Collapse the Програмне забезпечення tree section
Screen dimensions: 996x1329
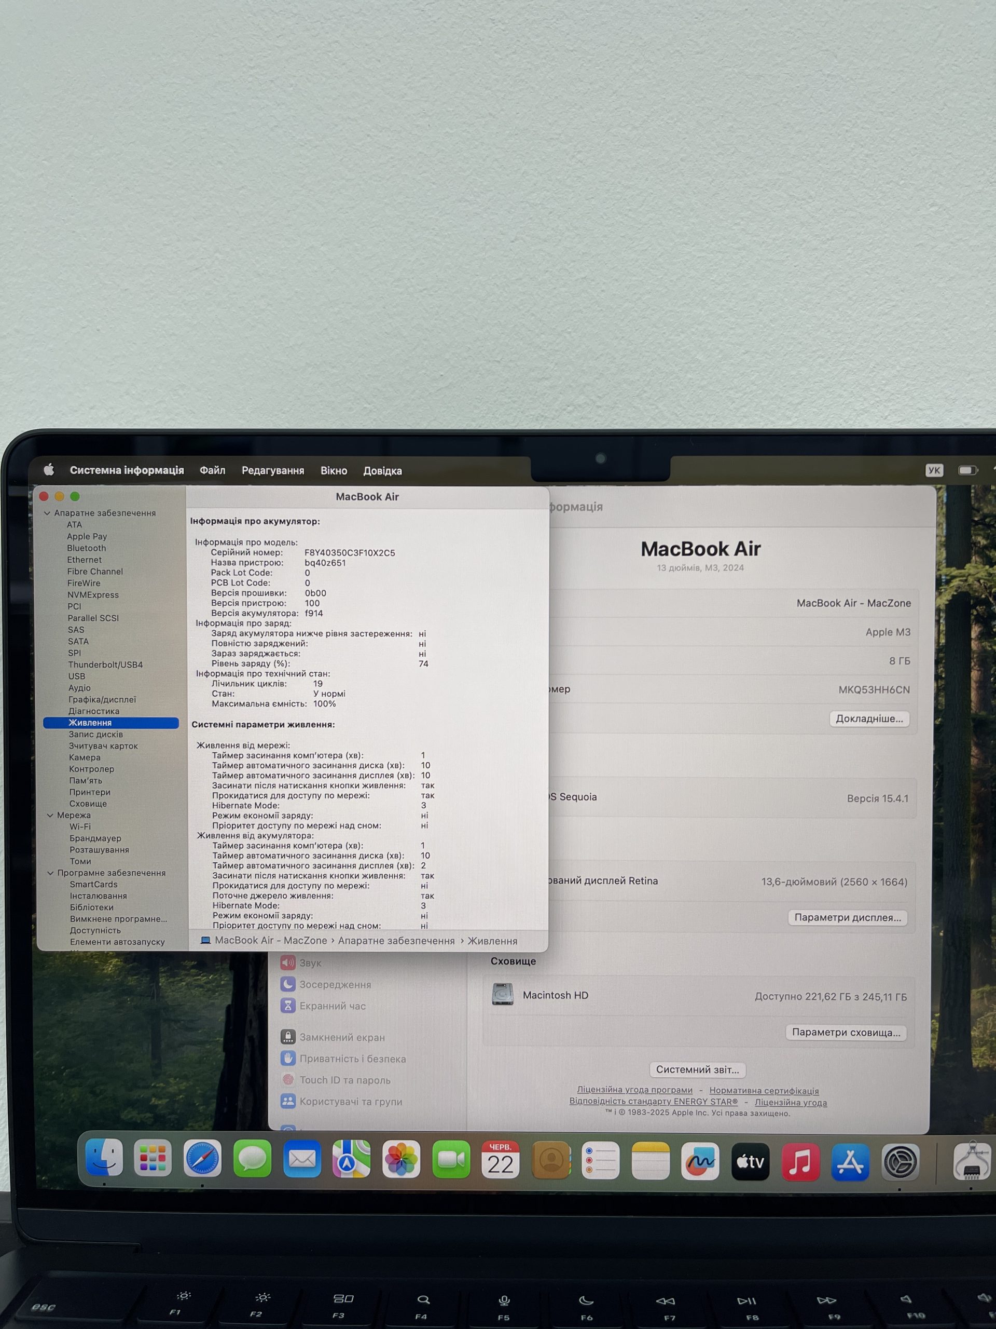50,873
